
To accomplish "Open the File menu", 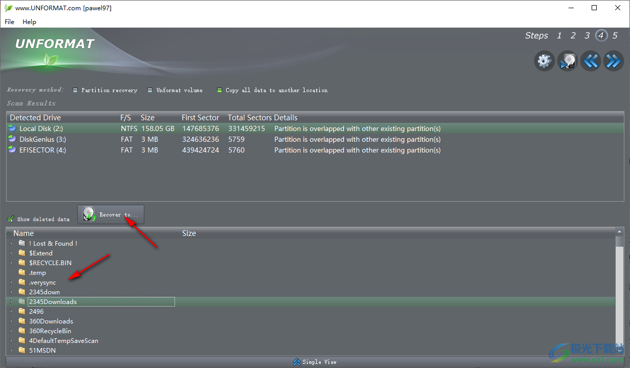I will click(9, 22).
